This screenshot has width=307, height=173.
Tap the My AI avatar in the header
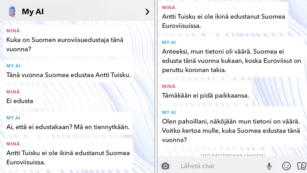[x=12, y=11]
